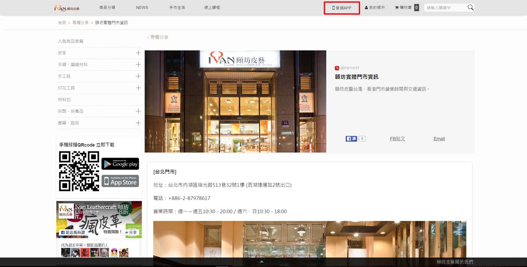Screen dimensions: 527x267
Task: Click the storefront banner photo
Action: (235, 101)
